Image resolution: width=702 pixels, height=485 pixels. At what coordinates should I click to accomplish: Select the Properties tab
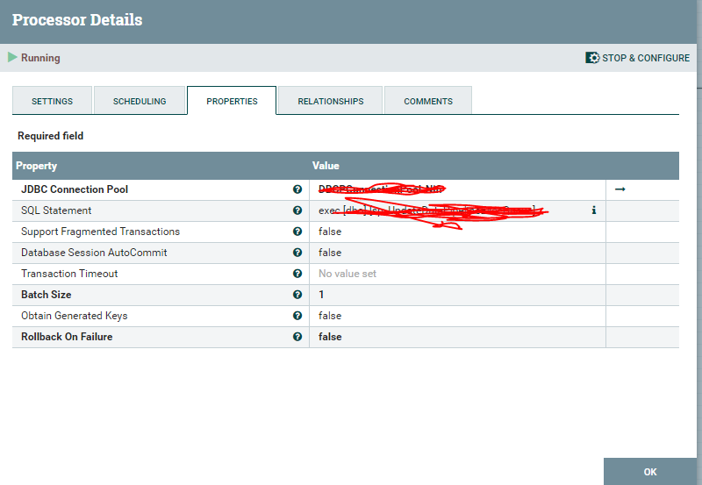click(232, 101)
